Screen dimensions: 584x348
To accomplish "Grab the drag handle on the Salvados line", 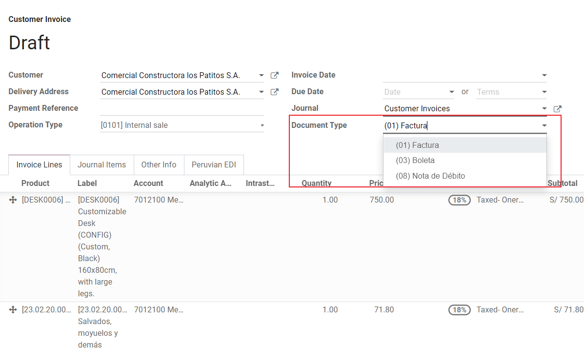I will pos(13,309).
